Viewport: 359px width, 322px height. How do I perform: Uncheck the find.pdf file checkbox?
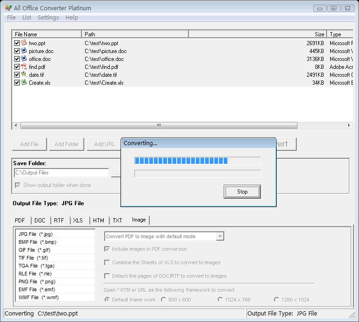[x=17, y=67]
